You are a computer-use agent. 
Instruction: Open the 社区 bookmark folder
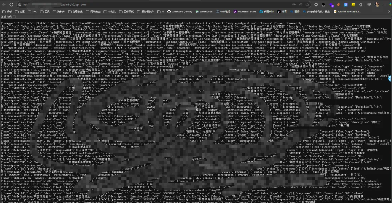[x=20, y=12]
